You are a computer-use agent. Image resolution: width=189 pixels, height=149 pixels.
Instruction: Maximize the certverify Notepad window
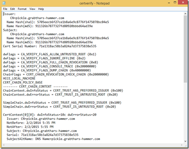(x=175, y=2)
